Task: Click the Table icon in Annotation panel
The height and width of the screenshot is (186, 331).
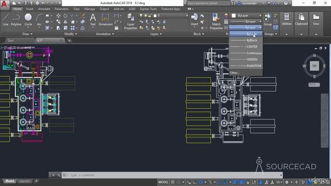Action: click(x=116, y=28)
